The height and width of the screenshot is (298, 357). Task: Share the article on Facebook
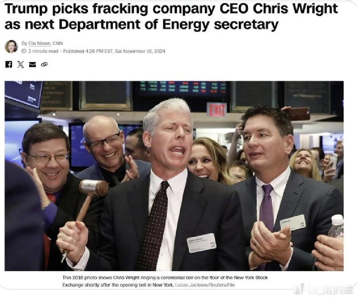click(9, 64)
